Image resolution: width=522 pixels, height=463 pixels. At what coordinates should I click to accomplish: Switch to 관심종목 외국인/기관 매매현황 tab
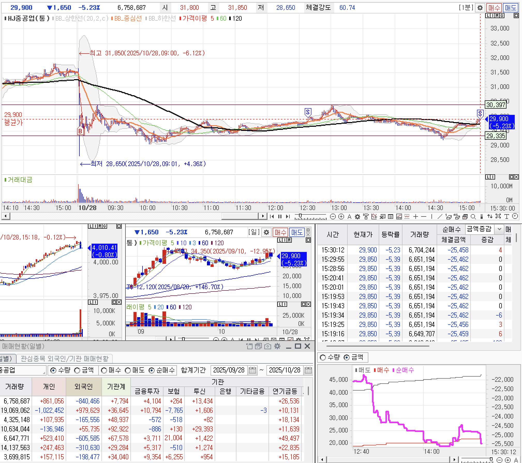(x=65, y=359)
